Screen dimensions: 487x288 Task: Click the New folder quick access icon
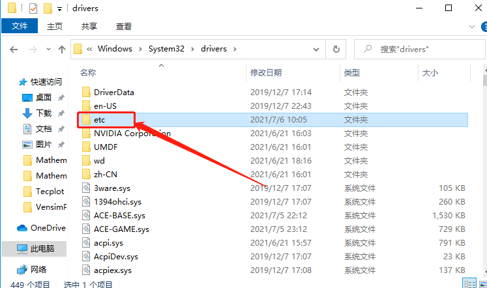click(x=48, y=8)
